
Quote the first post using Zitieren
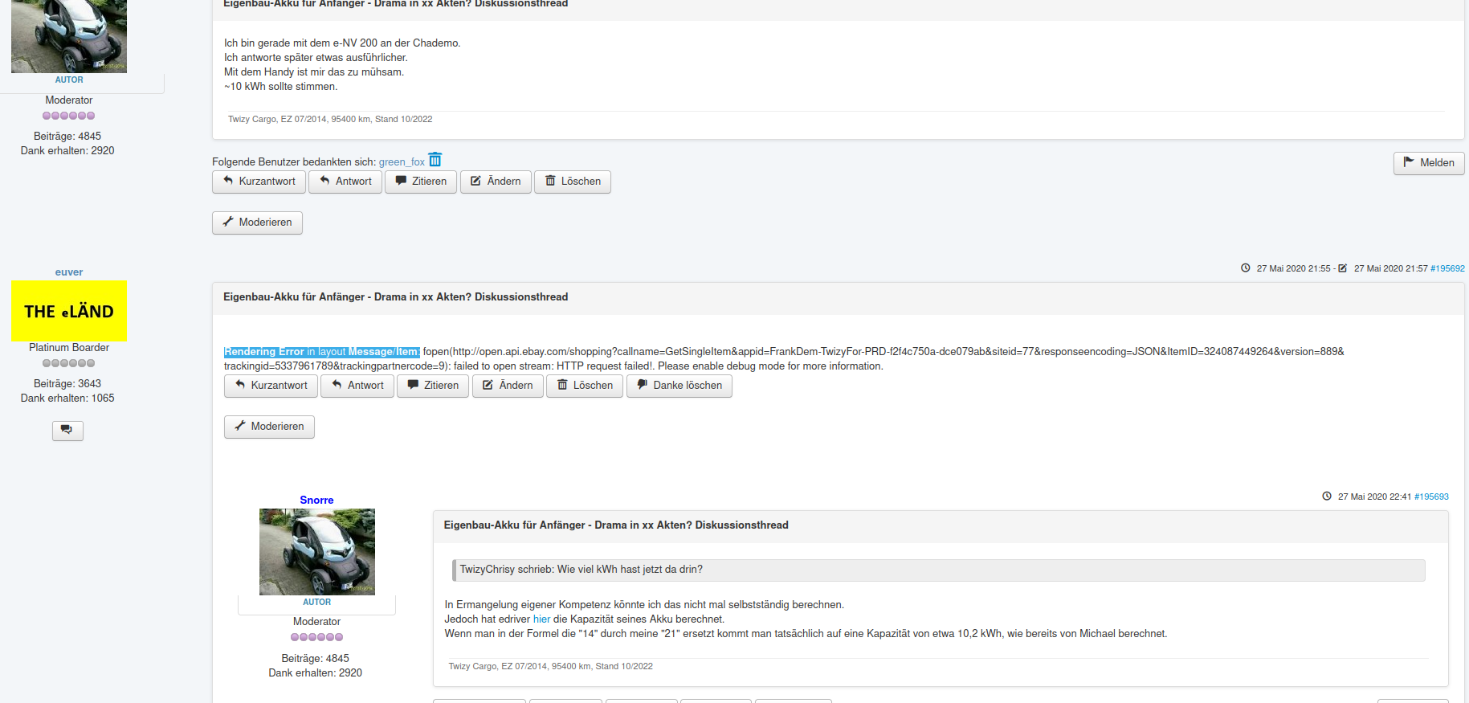pyautogui.click(x=420, y=182)
